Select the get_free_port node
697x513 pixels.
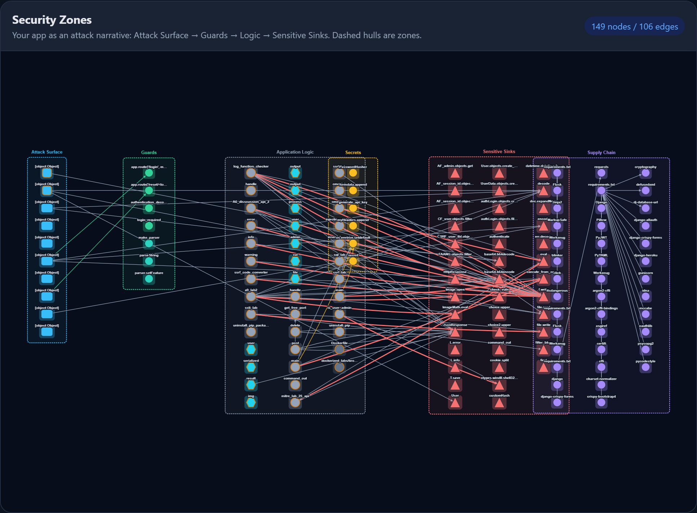295,314
